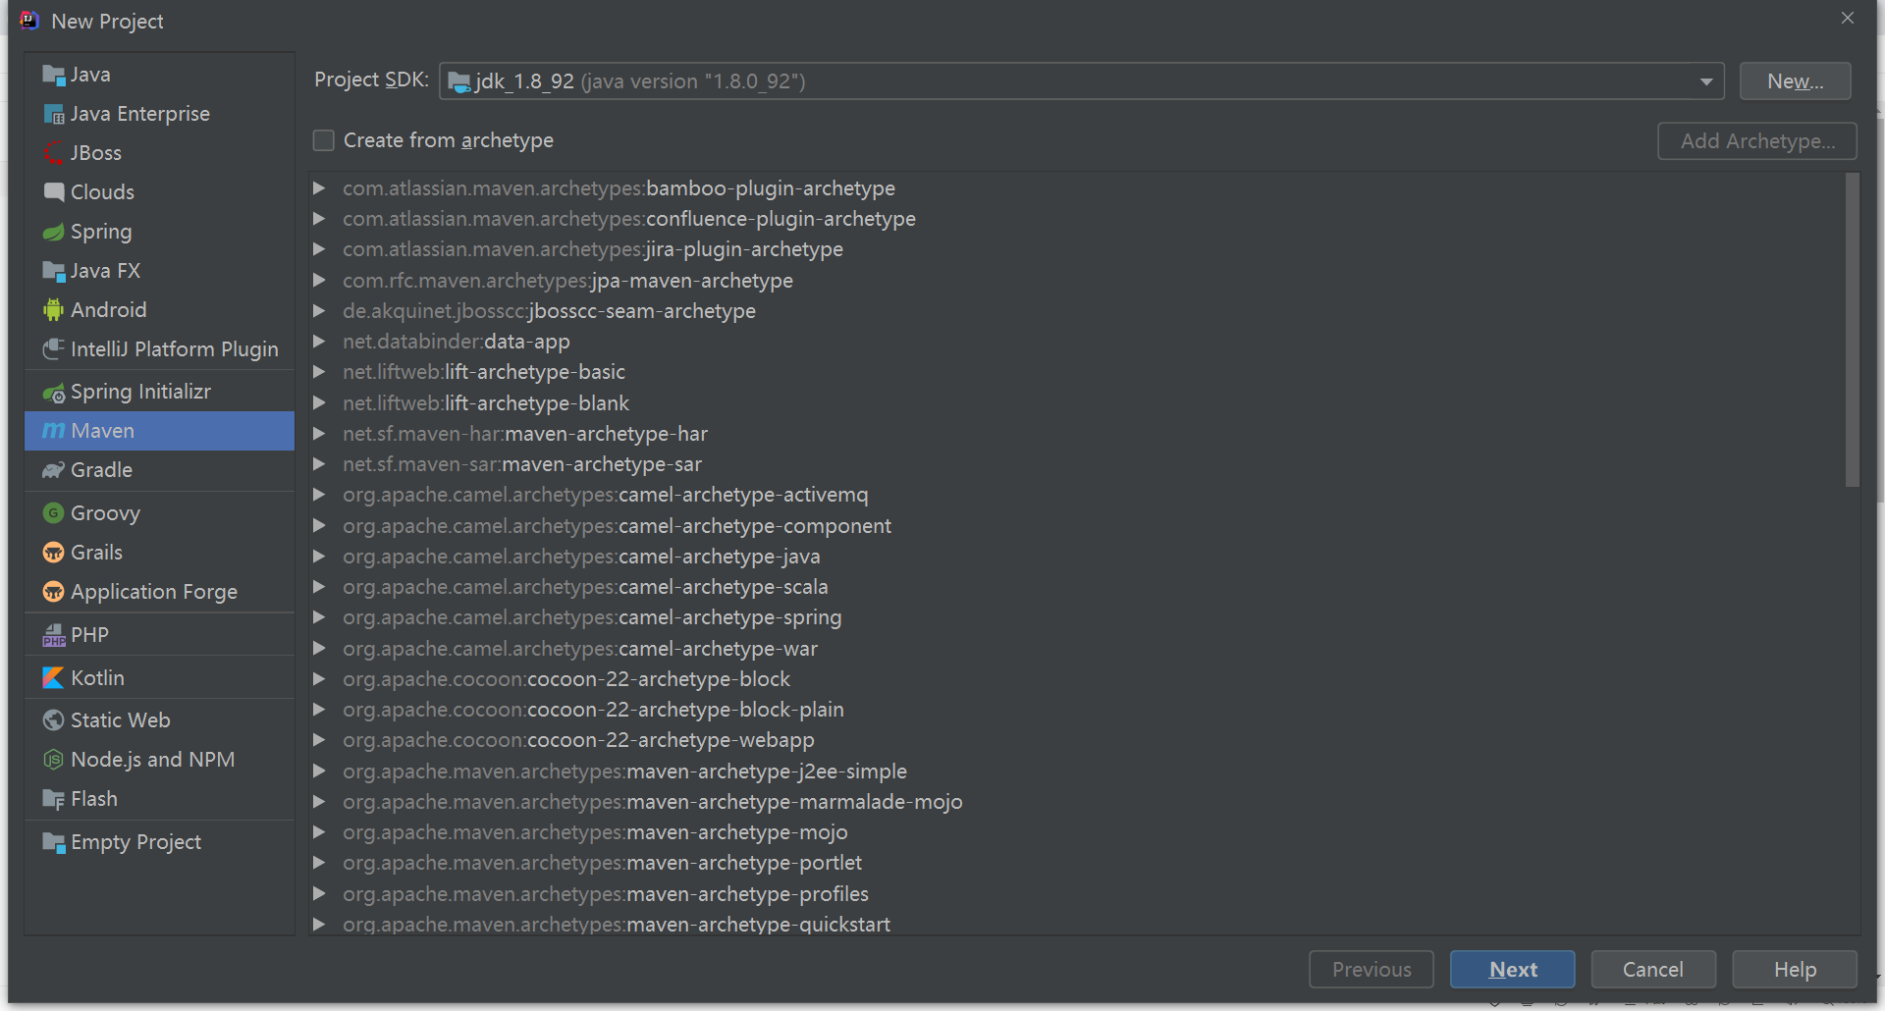1885x1011 pixels.
Task: Choose the Empty Project icon
Action: coord(54,842)
